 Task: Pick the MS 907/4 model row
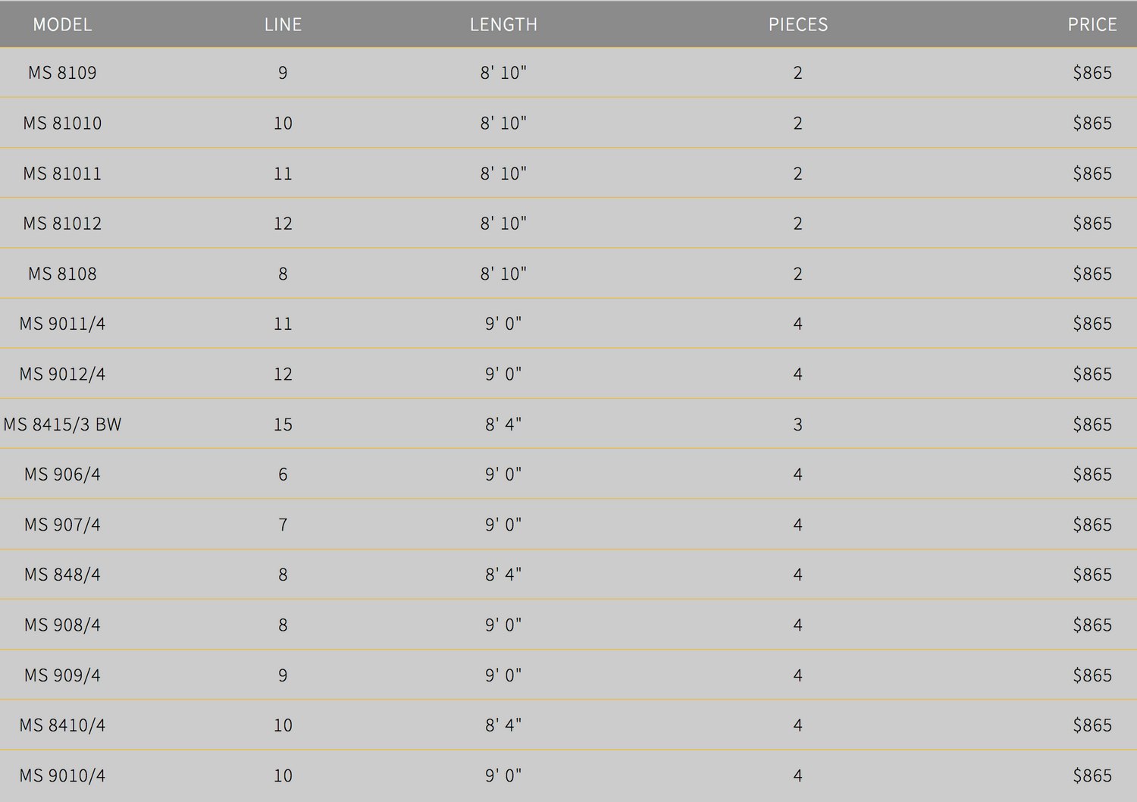[x=62, y=525]
